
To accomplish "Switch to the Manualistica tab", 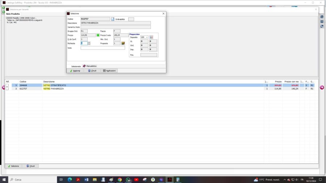I will point(90,66).
